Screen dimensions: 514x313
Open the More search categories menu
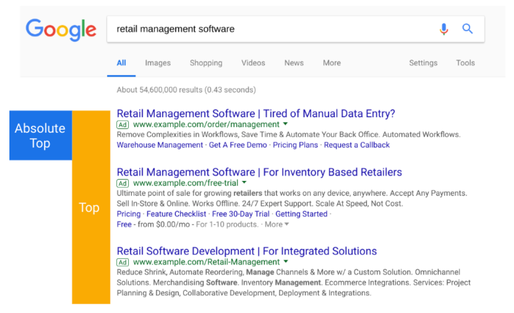point(332,63)
